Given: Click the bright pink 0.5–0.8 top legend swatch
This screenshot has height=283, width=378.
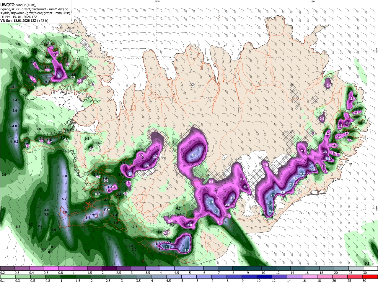Looking at the screenshot, I should (x=51, y=268).
